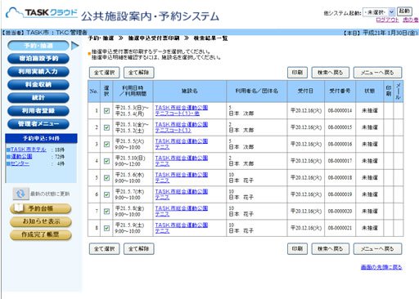Viewport: 419px width, 299px height.
Task: Click 画面の先頭に戻る link
Action: coord(381,267)
